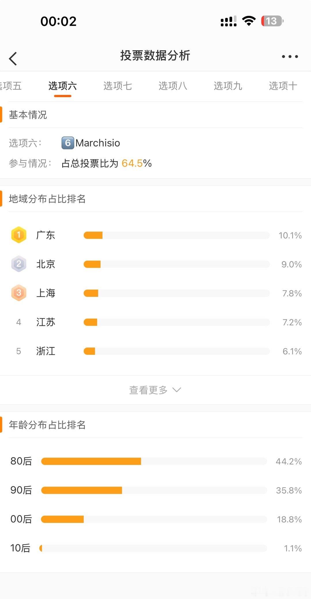This screenshot has width=311, height=599.
Task: Tap the bronze rank 3 medal
Action: [x=19, y=293]
